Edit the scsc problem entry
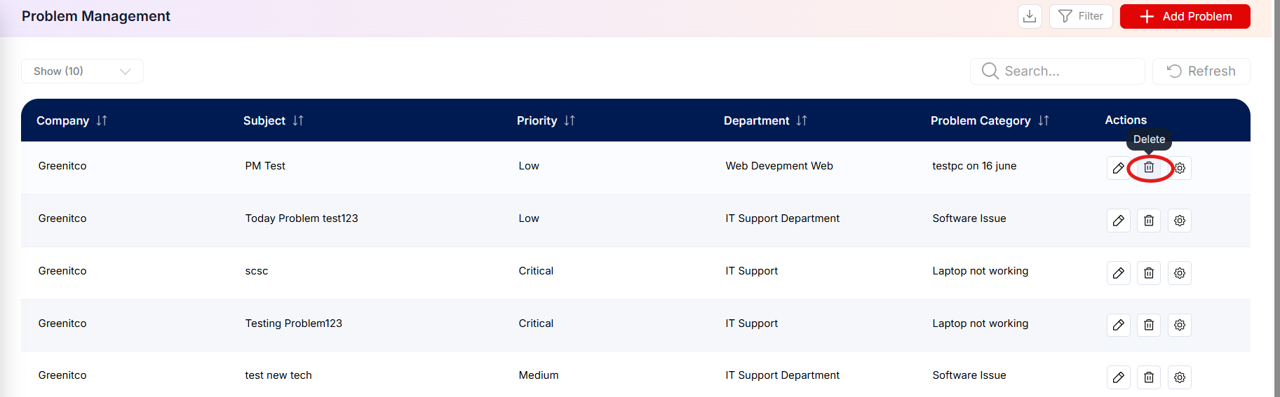Image resolution: width=1280 pixels, height=397 pixels. point(1119,273)
